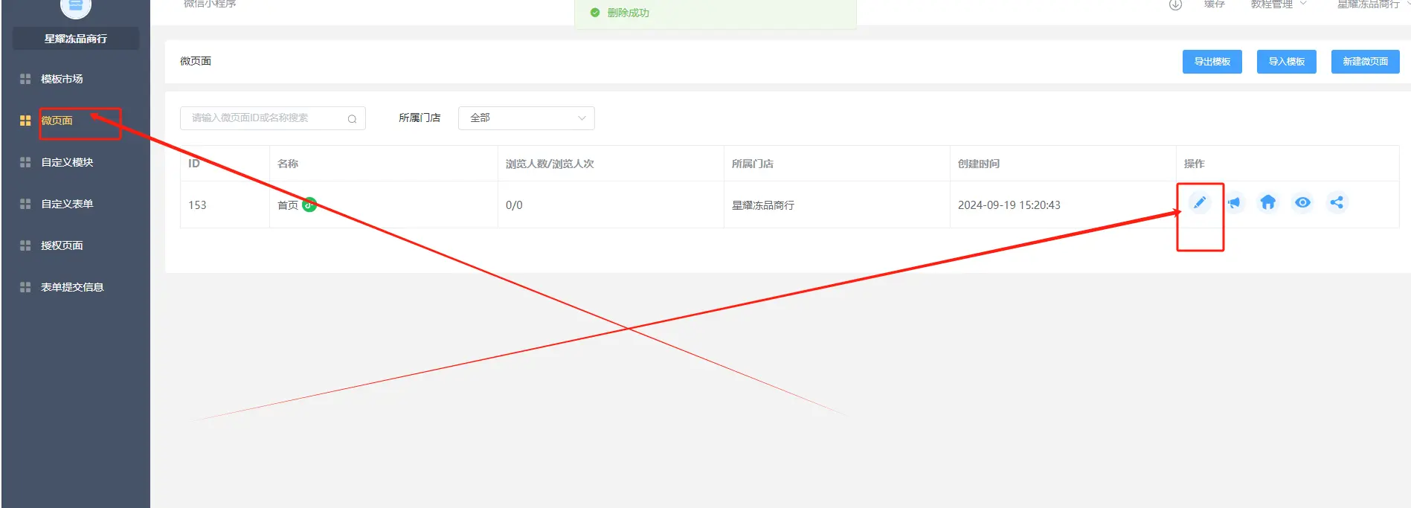Go to 自定义表单 in the sidebar

pos(67,204)
